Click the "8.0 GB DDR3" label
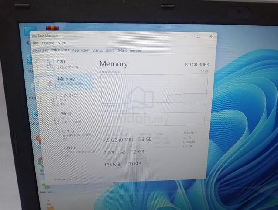The width and height of the screenshot is (278, 210). coord(197,65)
